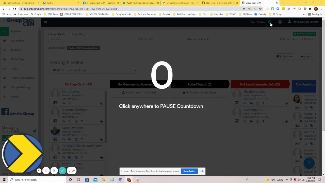325x183 pixels.
Task: Open Pipelines in the sidebar
Action: [16, 31]
